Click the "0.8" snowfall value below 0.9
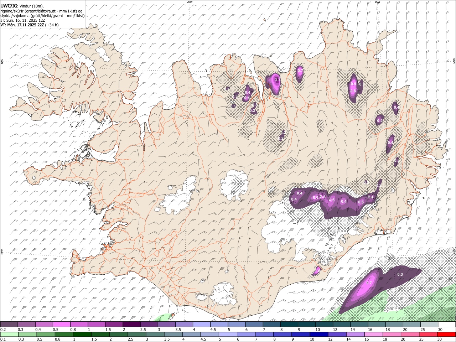Screen dimensions: 456x342 tap(353, 91)
